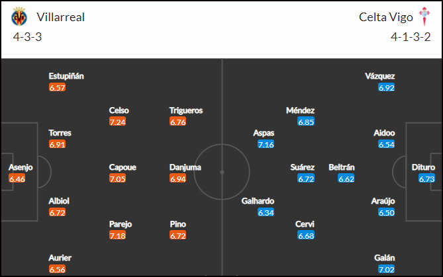Viewport: 443px width, 277px height.
Task: Click Galán's 7.02 rating badge
Action: (387, 269)
